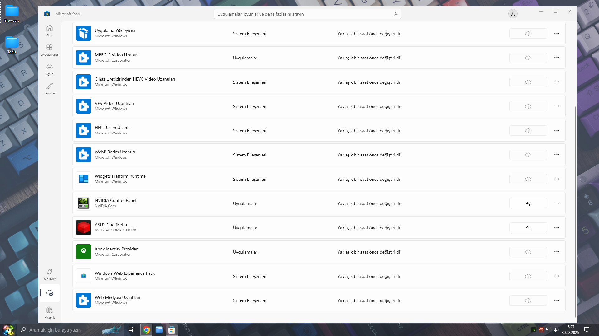Screen dimensions: 599x336
Task: Open more options for MPEG-2 Video Uzantısı
Action: (x=557, y=58)
